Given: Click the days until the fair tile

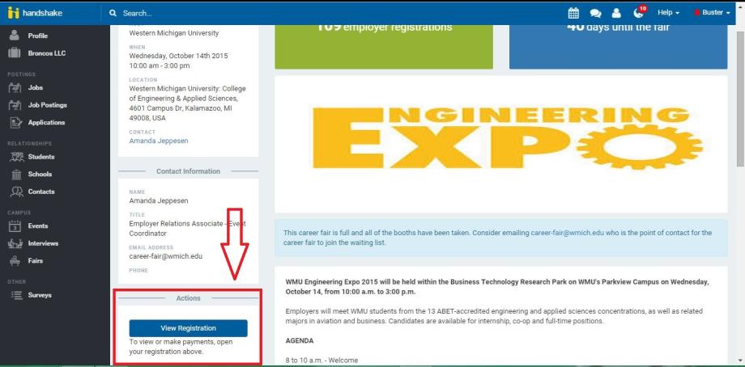Looking at the screenshot, I should pyautogui.click(x=618, y=45).
